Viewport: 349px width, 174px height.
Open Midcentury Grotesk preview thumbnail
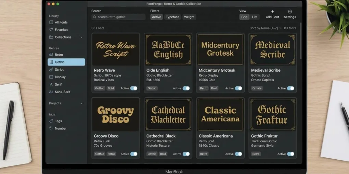(x=220, y=49)
